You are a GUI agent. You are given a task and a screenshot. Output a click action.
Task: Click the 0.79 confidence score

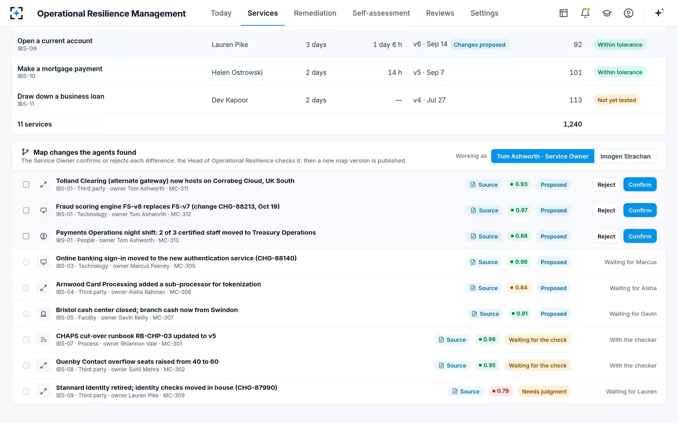pos(500,392)
